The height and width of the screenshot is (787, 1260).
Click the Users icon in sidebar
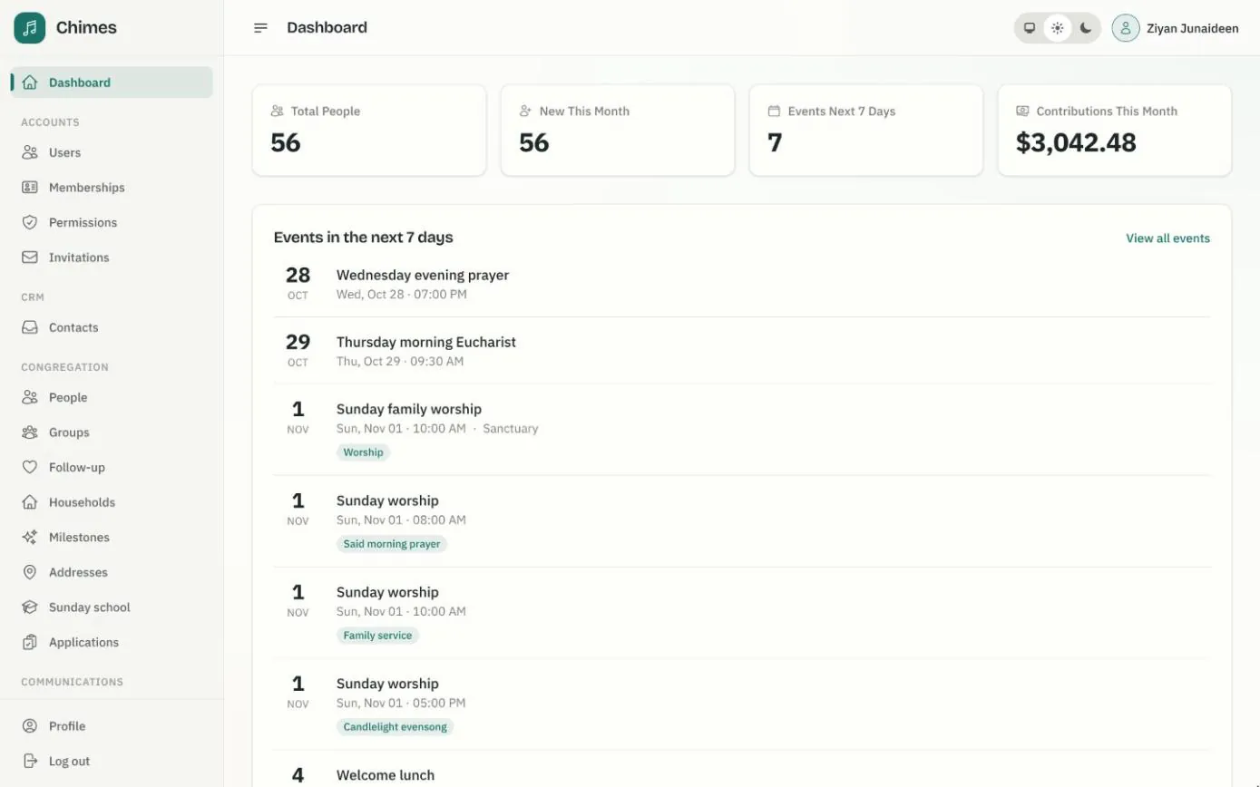(30, 152)
